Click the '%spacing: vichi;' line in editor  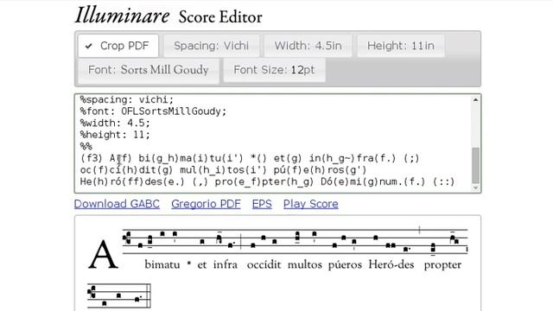point(127,99)
